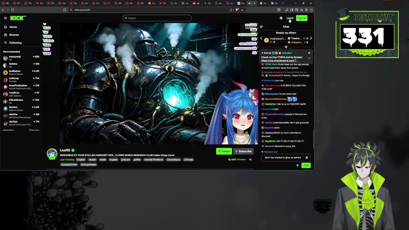Open rpg.angelssword.com link in pinned message
The image size is (409, 230).
tap(278, 61)
